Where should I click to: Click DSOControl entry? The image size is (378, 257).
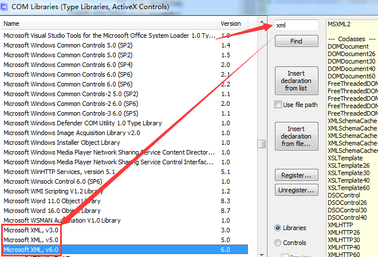[x=344, y=195]
